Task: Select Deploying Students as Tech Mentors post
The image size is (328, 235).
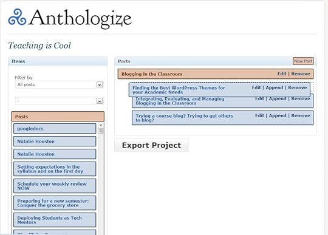Action: 55,220
